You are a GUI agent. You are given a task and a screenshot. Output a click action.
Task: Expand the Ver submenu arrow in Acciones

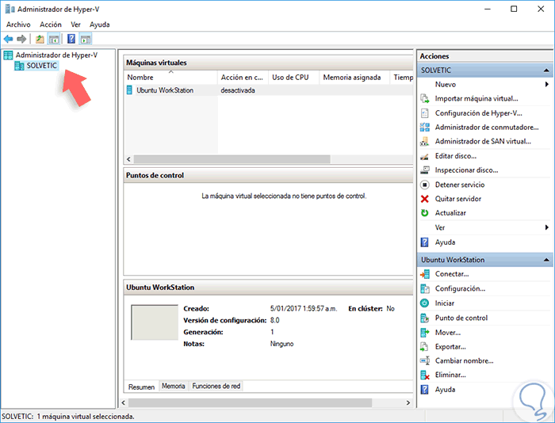tap(547, 227)
